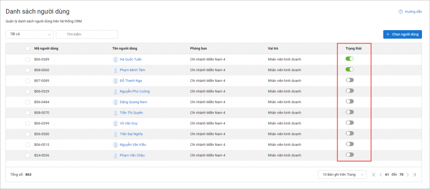Click the Chọn người dùng button

tap(403, 34)
